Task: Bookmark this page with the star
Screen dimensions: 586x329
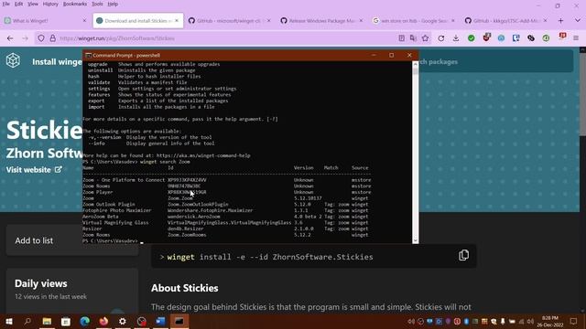Action: [x=425, y=38]
